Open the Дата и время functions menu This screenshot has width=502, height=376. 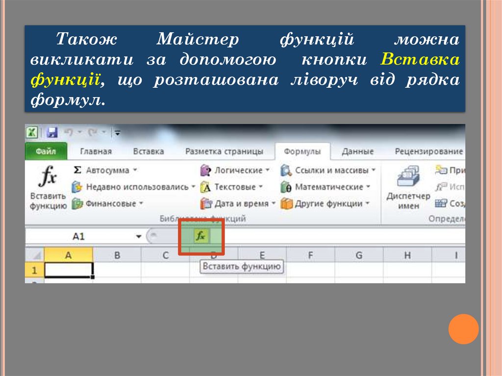coord(238,203)
